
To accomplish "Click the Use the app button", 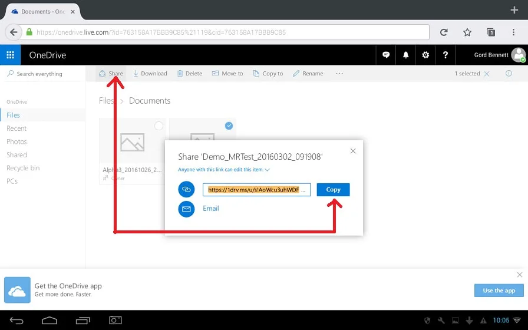I will pos(499,291).
